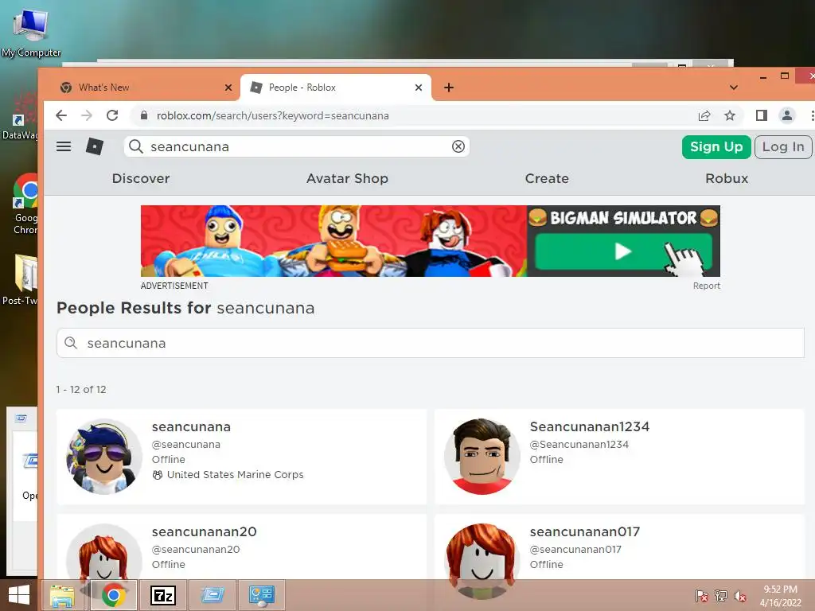Click the United States Marine Corps group text

pyautogui.click(x=235, y=474)
